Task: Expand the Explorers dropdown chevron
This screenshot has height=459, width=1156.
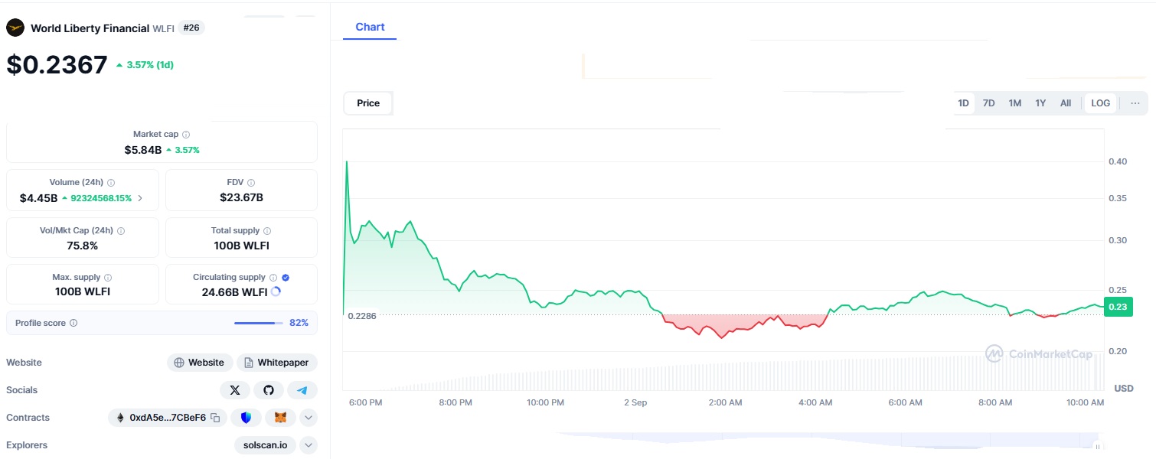Action: click(309, 445)
